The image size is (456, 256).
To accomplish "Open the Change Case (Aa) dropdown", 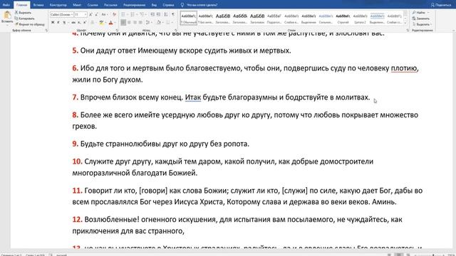I will pos(105,14).
